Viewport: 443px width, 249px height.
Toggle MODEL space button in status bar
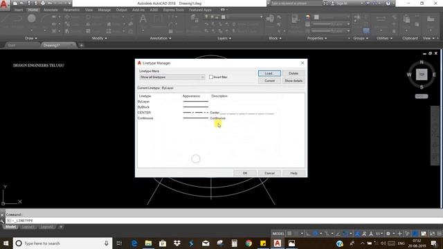278,234
